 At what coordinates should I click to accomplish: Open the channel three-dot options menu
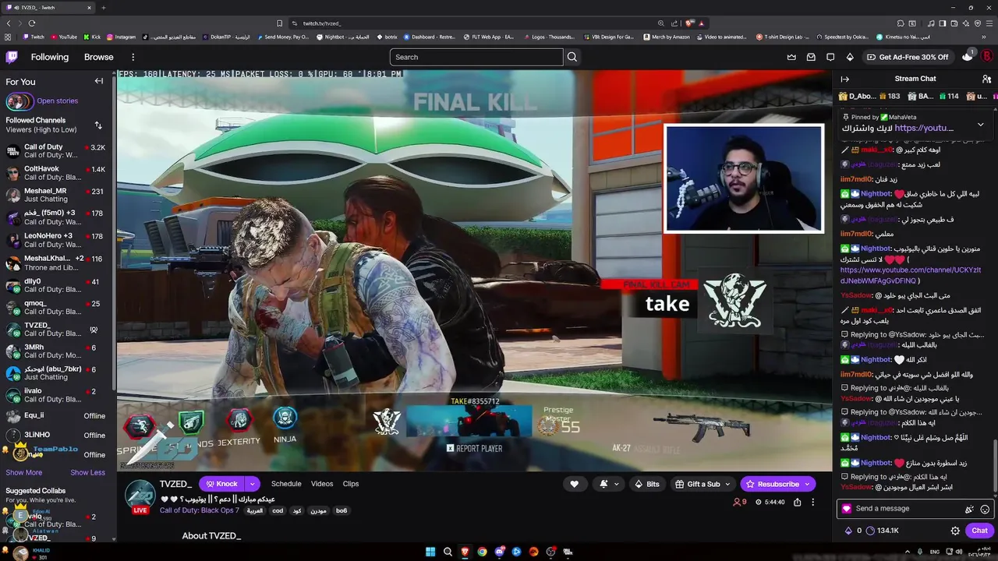tap(812, 503)
